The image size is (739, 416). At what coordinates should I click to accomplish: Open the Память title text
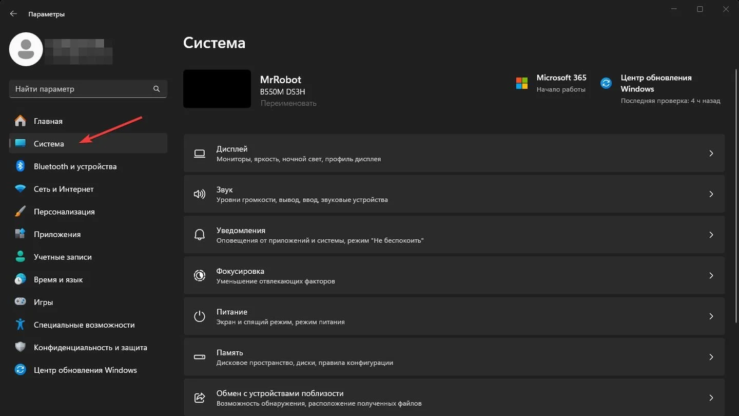(x=230, y=353)
